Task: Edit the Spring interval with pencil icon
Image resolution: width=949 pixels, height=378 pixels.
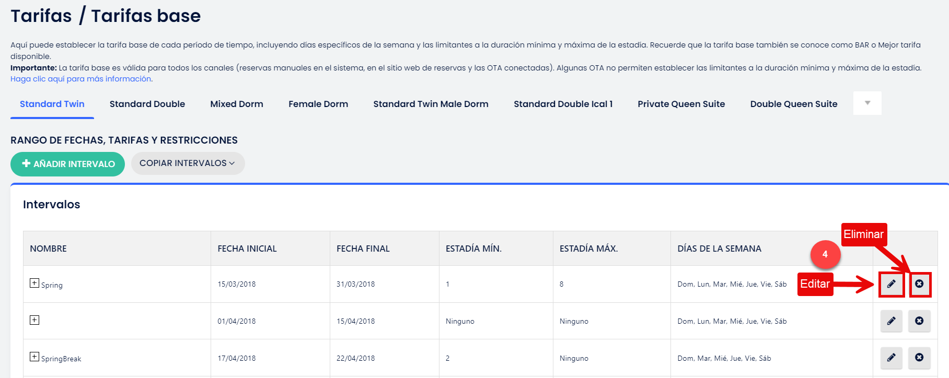Action: (x=891, y=284)
